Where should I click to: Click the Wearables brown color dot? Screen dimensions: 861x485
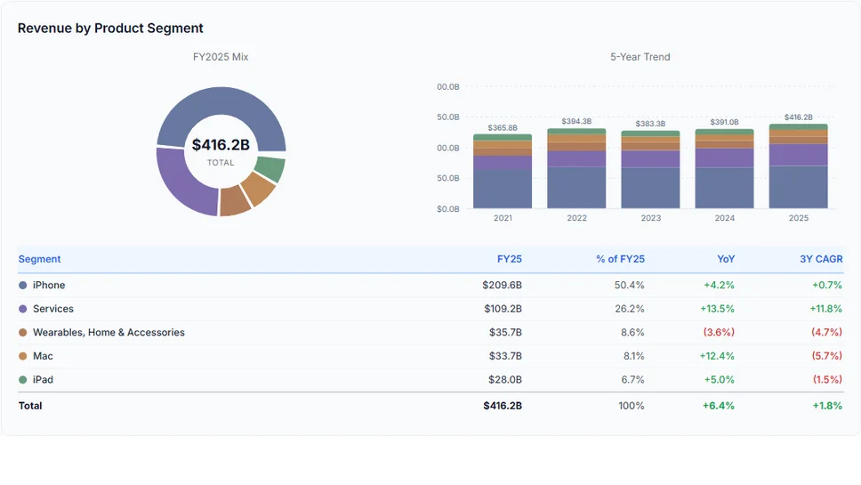pos(22,332)
